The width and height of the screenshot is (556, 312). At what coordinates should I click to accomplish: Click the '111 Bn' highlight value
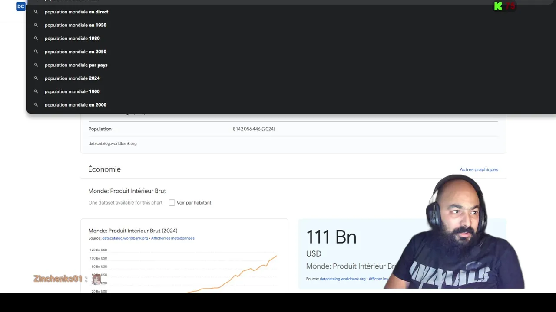pyautogui.click(x=331, y=237)
